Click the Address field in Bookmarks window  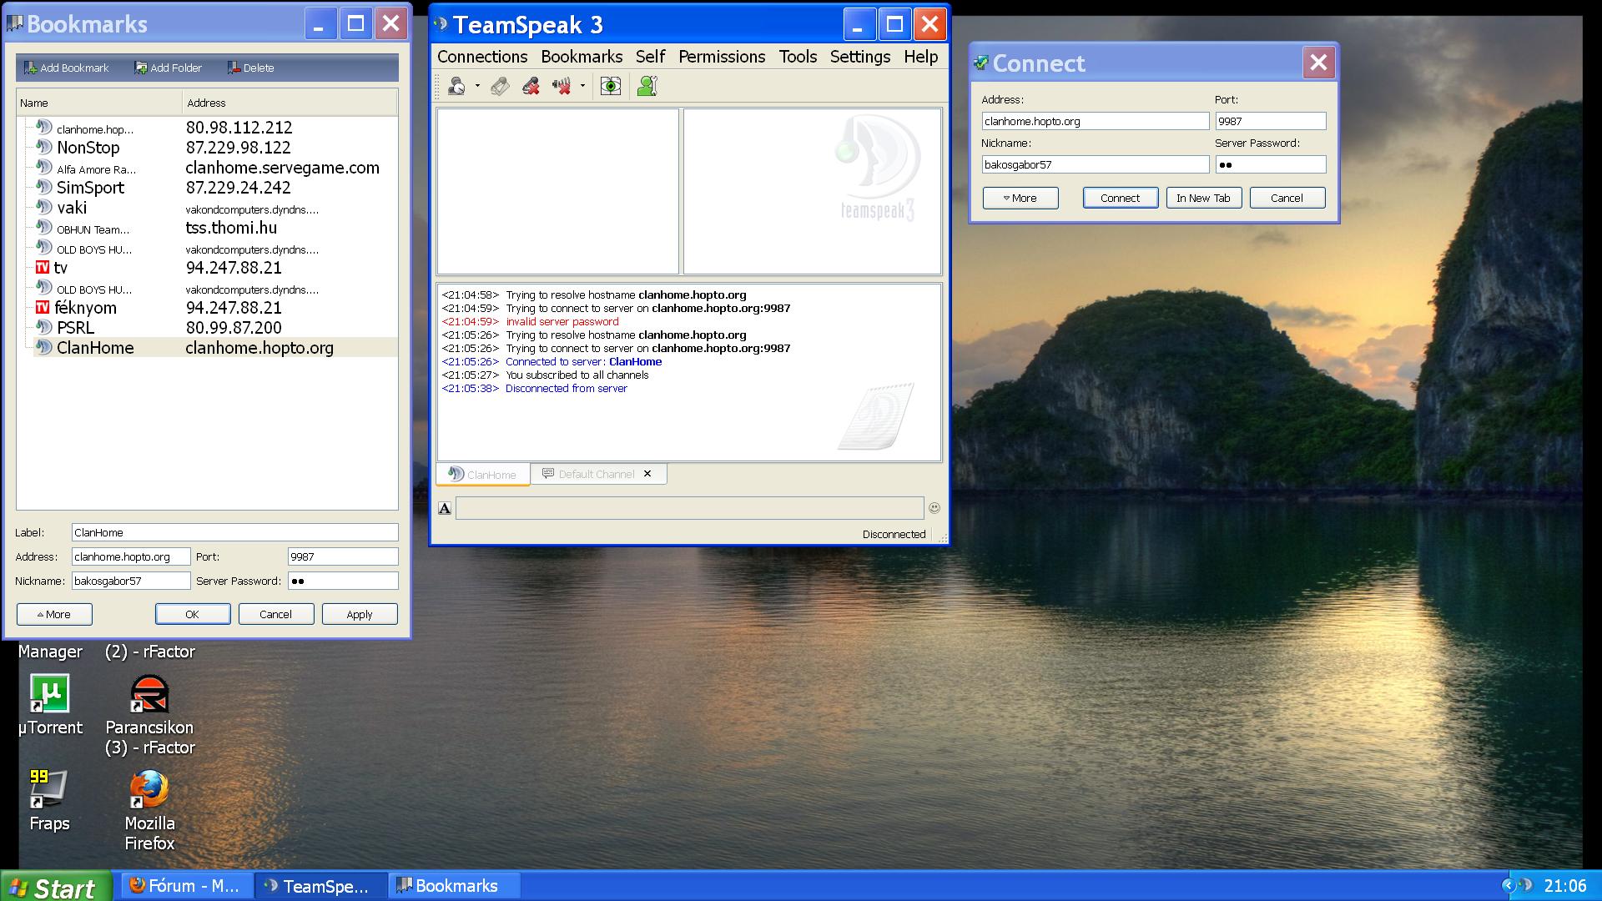click(130, 556)
